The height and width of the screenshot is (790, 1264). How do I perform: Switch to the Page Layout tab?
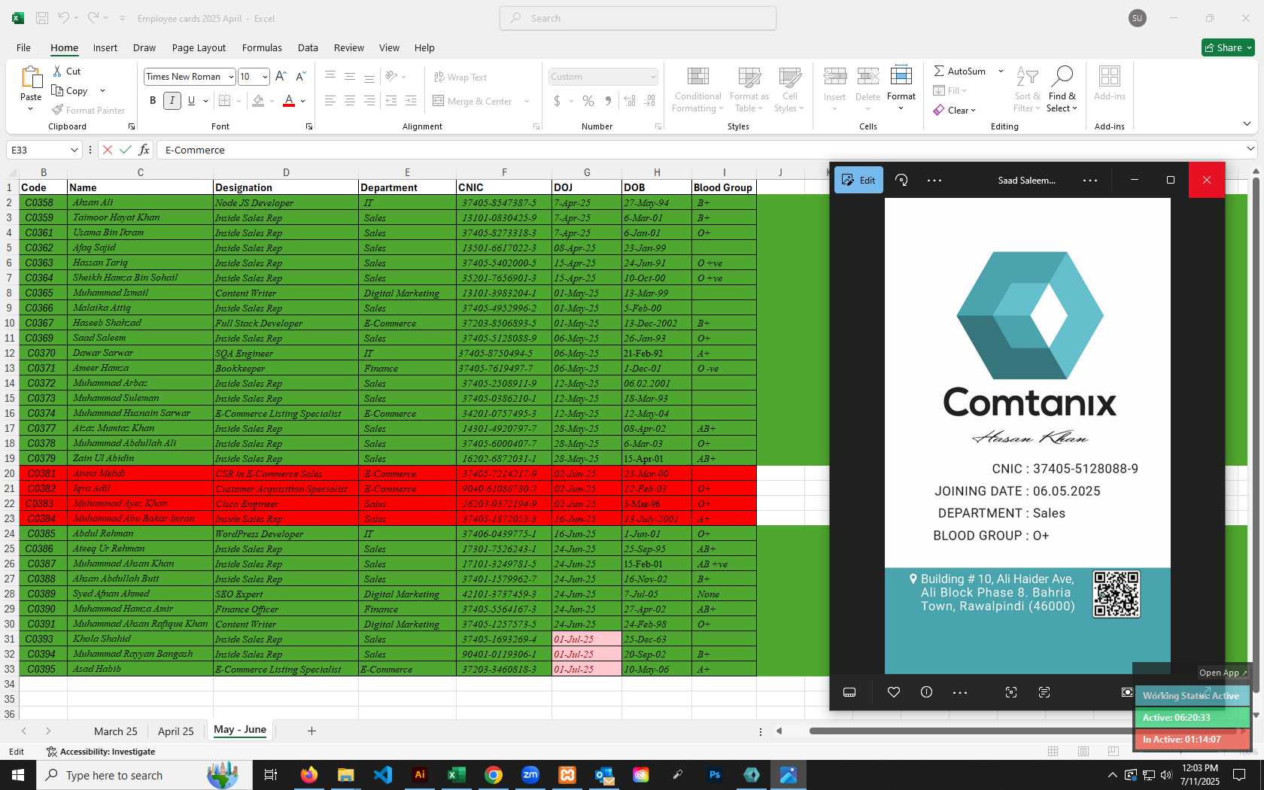click(x=199, y=47)
